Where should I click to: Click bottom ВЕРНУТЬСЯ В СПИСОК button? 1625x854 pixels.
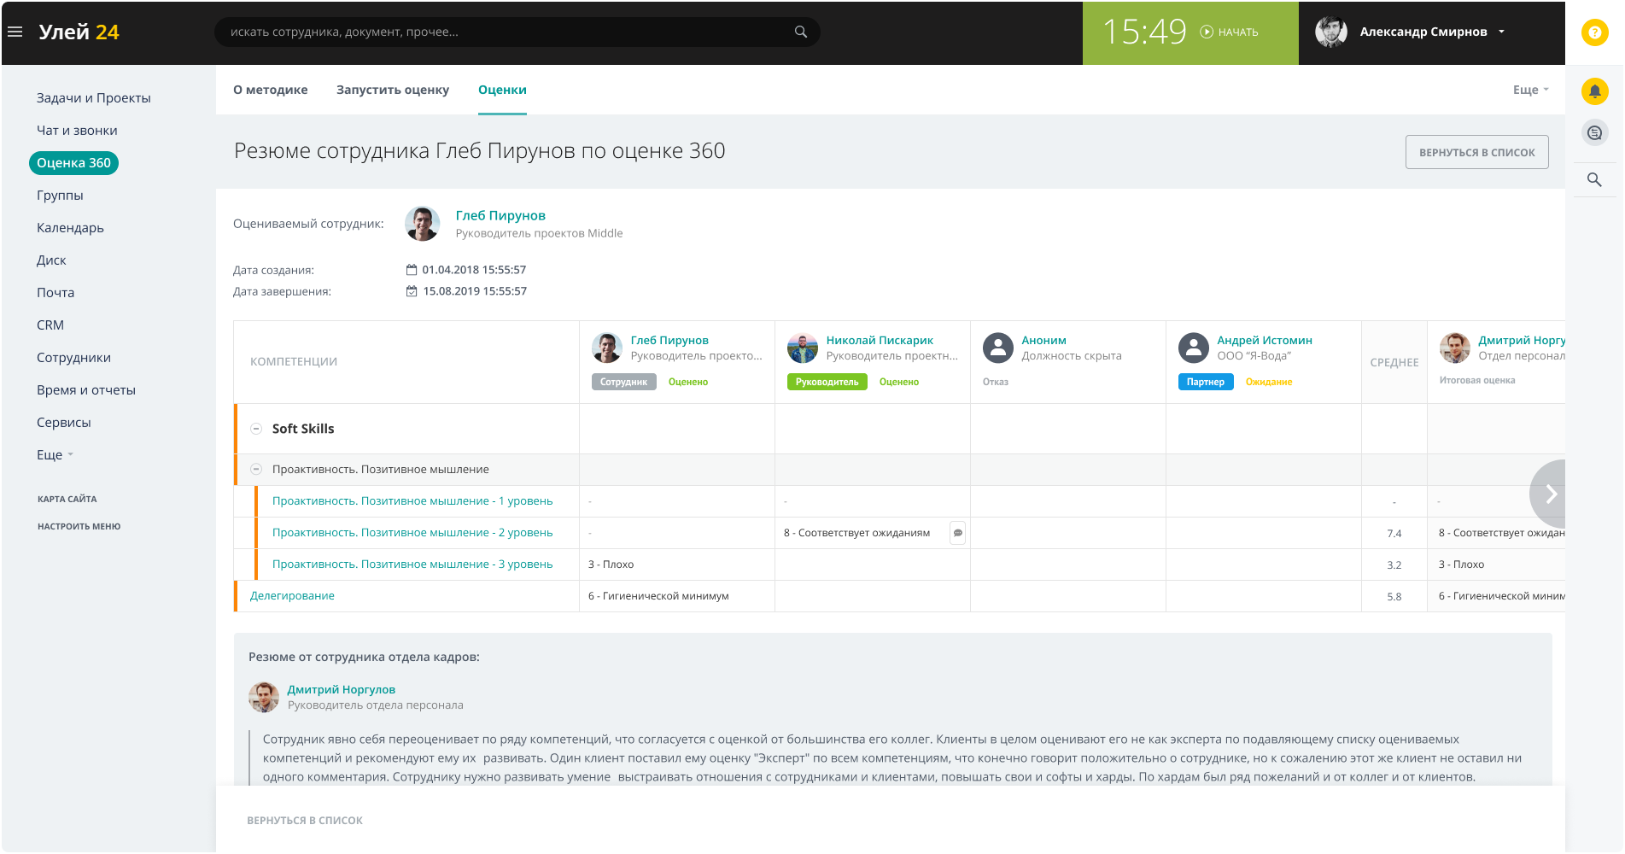(x=305, y=820)
